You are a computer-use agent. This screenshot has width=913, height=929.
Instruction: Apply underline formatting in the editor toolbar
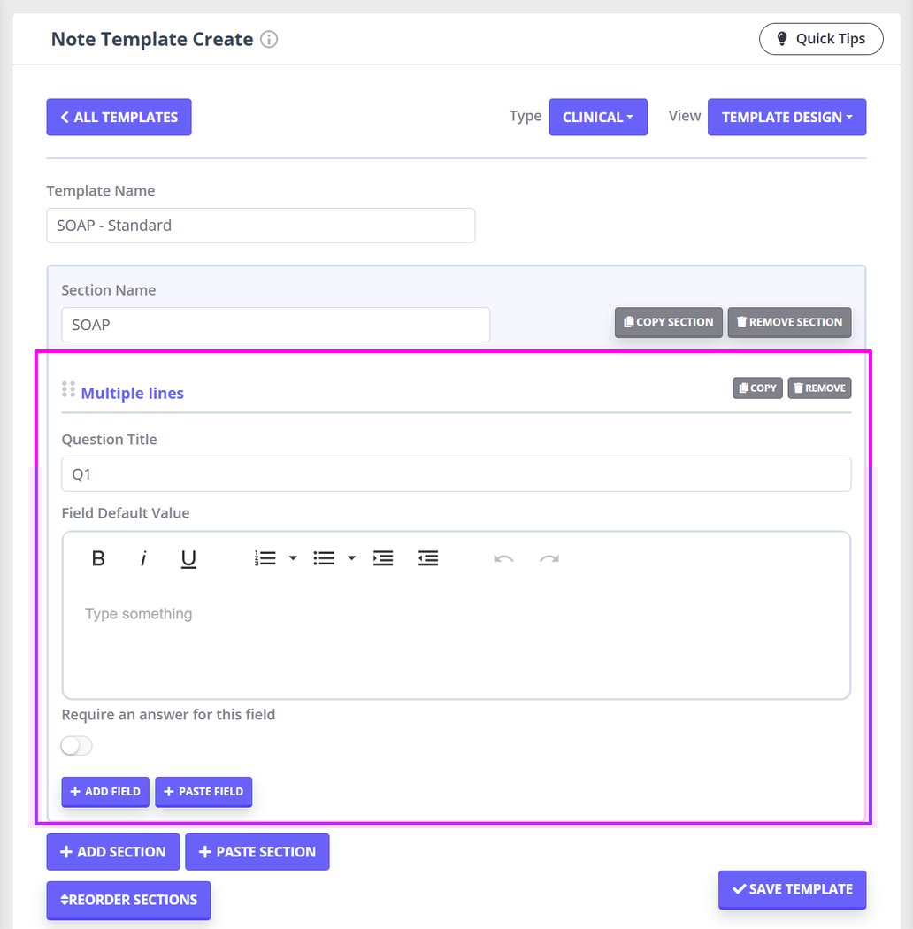click(x=188, y=557)
